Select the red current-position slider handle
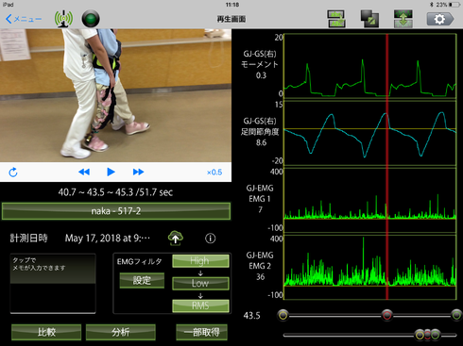 (387, 315)
